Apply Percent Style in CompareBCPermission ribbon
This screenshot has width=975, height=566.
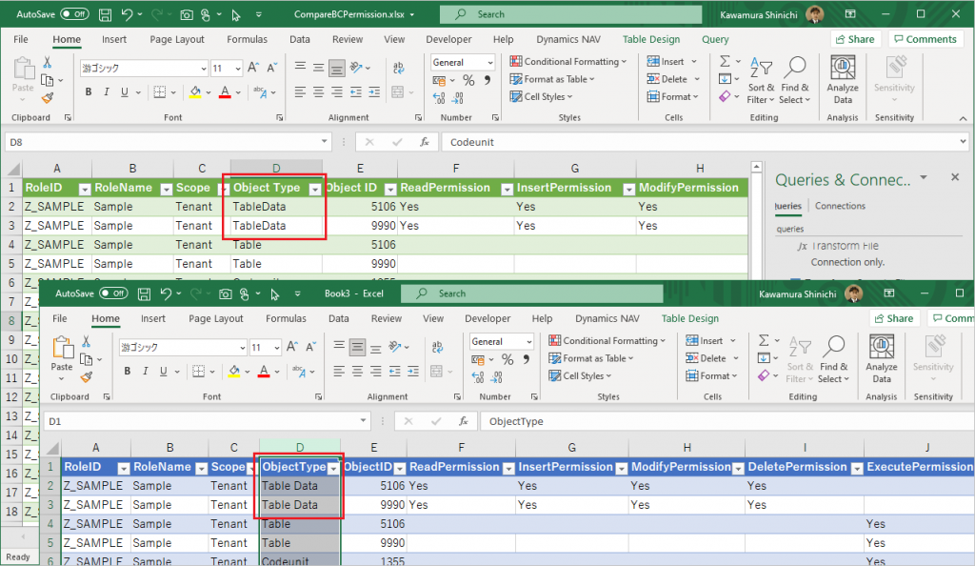pos(468,80)
